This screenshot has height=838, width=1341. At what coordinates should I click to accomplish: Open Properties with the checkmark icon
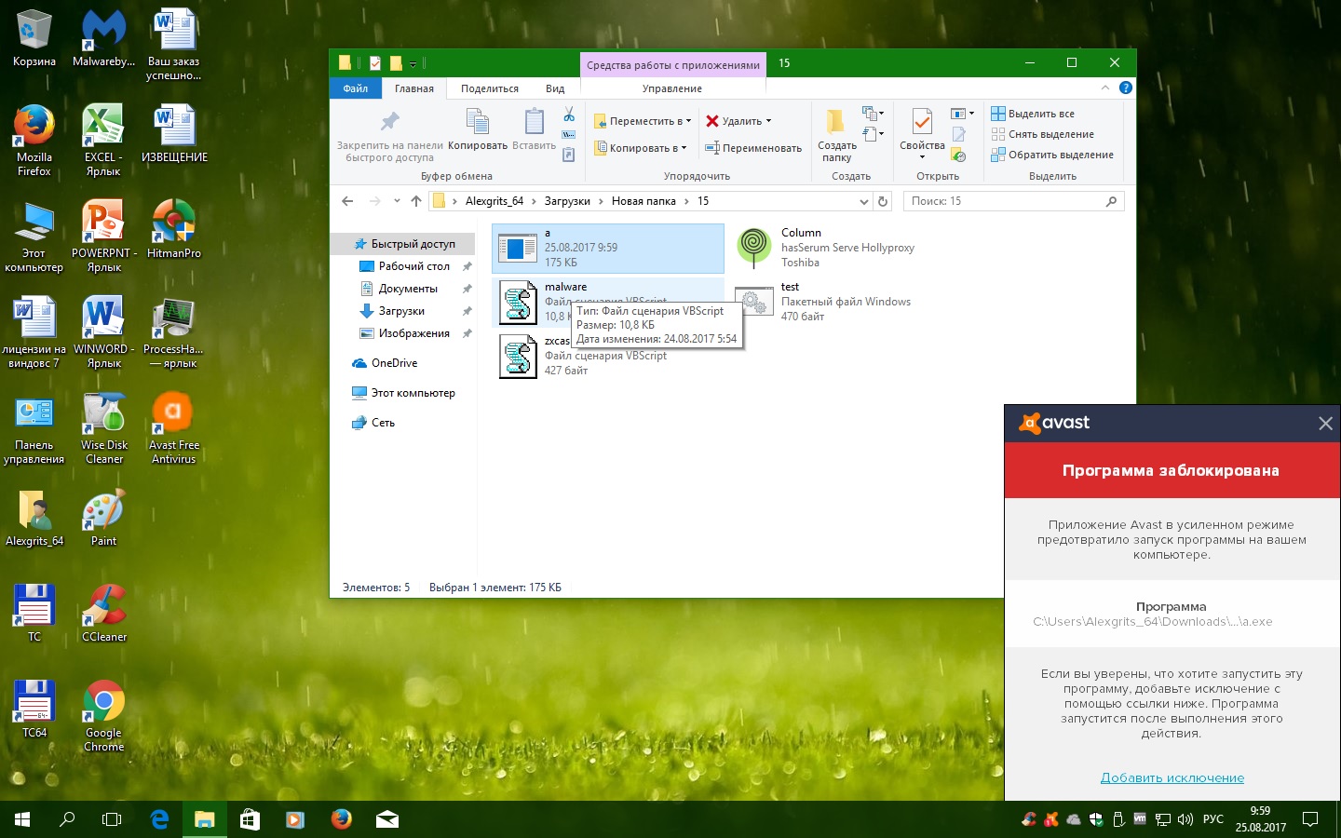coord(922,122)
